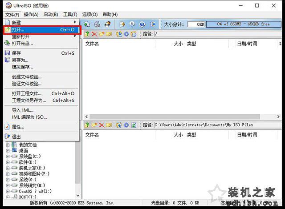Select 模拟保存... menu entry
The image size is (285, 209).
[42, 67]
